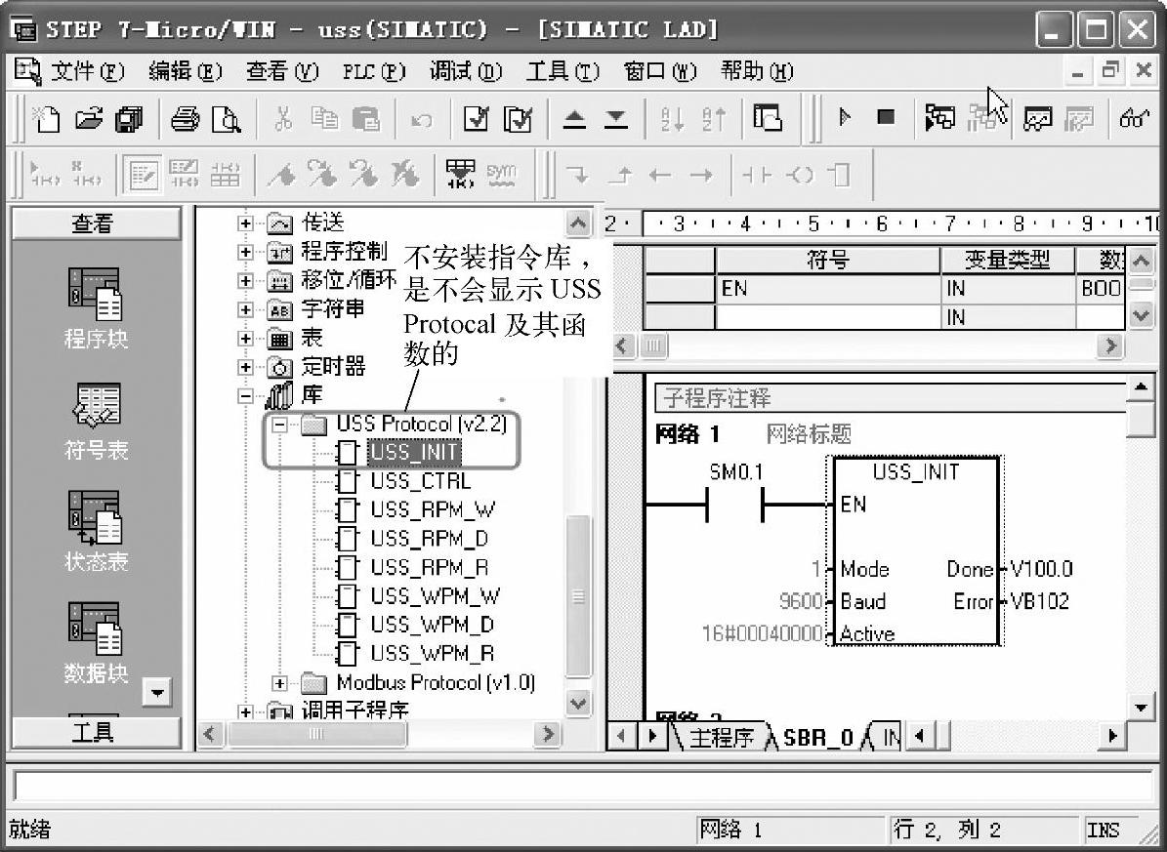Expand the Modbus Protocol (v1.0) folder
Viewport: 1167px width, 852px height.
(280, 682)
